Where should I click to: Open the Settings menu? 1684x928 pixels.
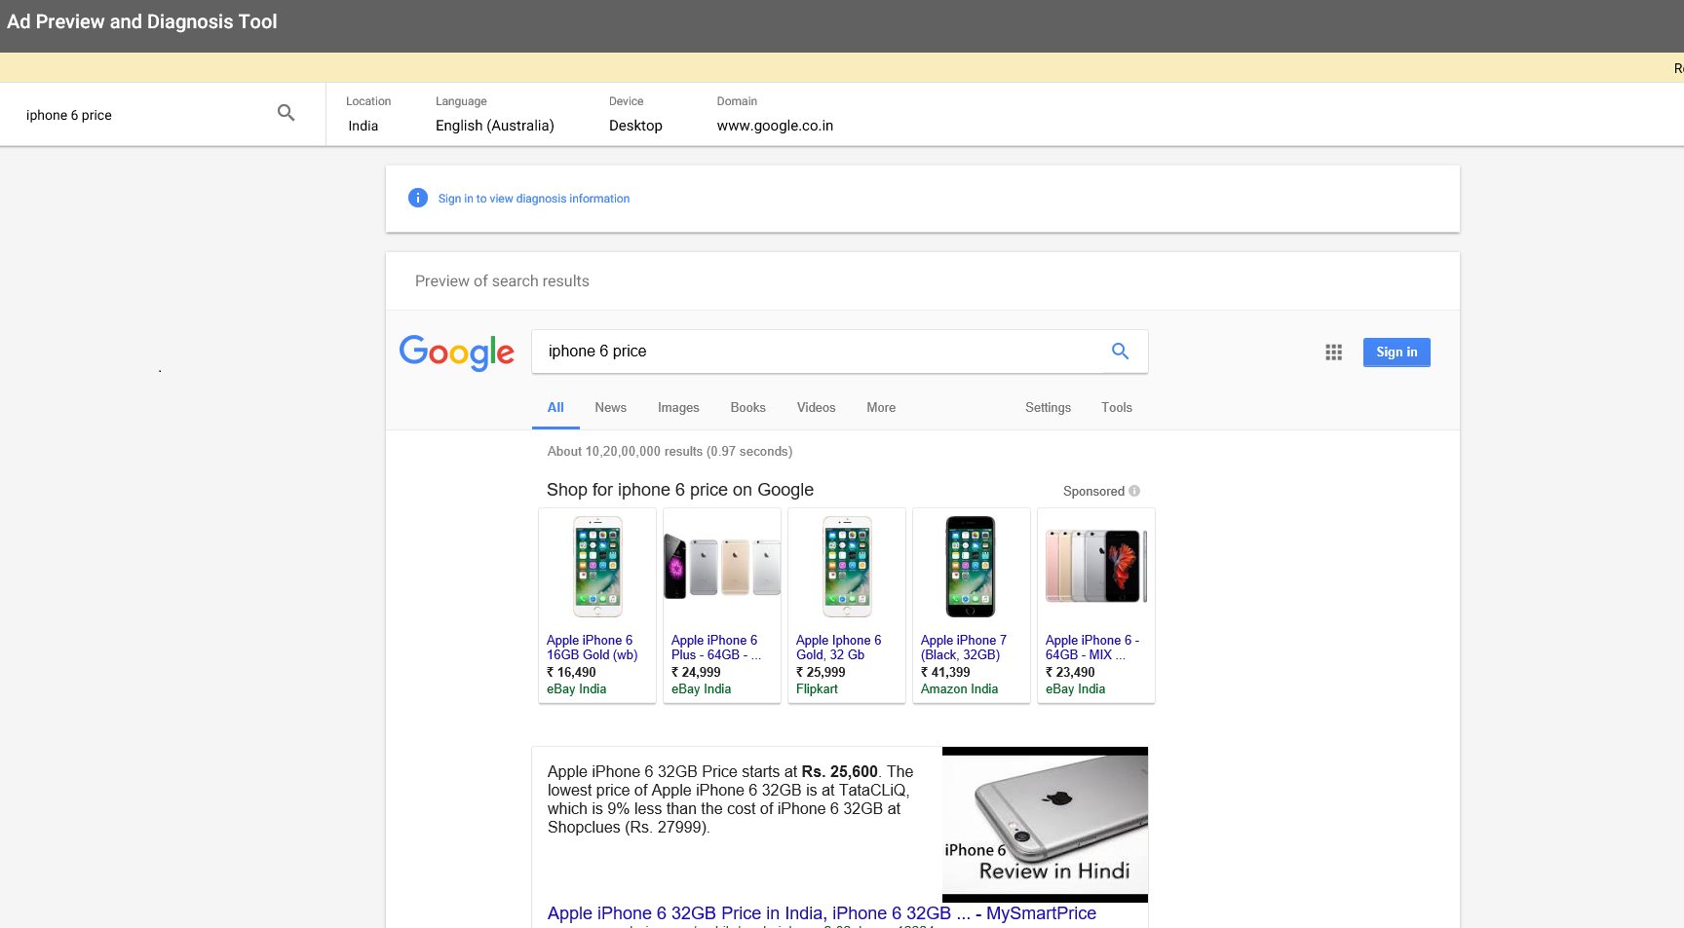(x=1048, y=407)
